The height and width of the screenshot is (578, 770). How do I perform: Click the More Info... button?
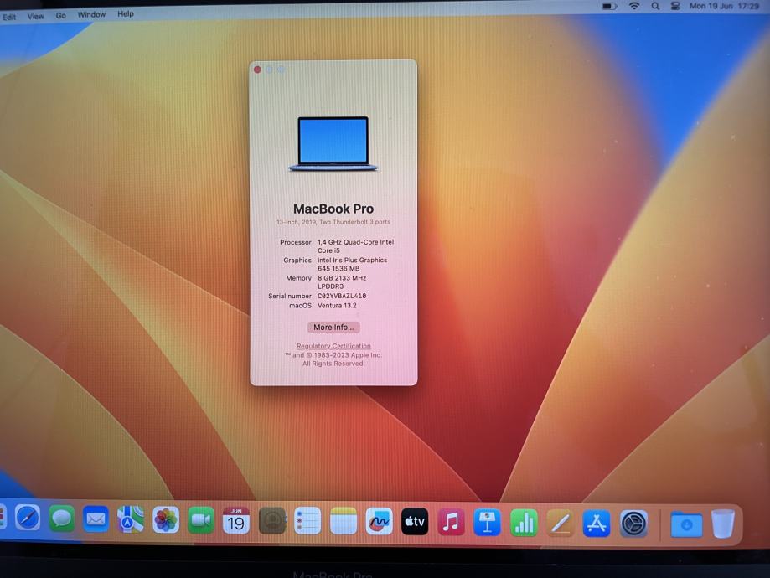pyautogui.click(x=333, y=327)
